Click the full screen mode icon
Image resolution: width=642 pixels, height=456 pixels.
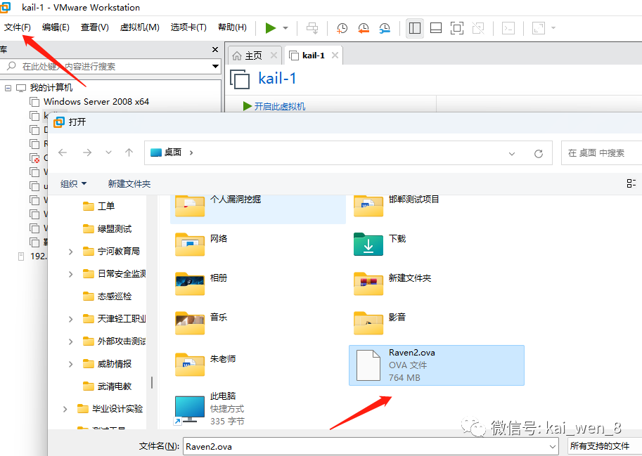[457, 28]
